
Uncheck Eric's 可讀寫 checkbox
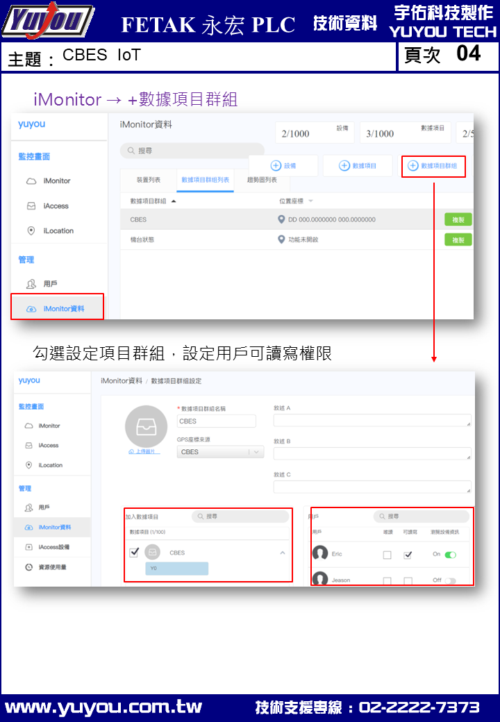coord(408,555)
